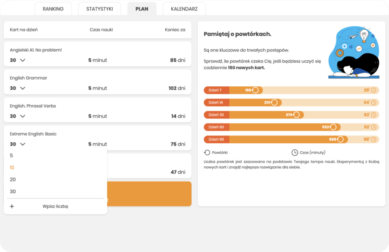Click the Czas (minuty) legend clock icon

point(295,152)
